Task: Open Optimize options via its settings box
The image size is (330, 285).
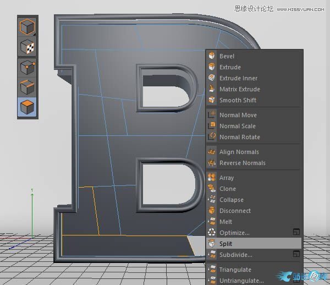Action: [296, 232]
